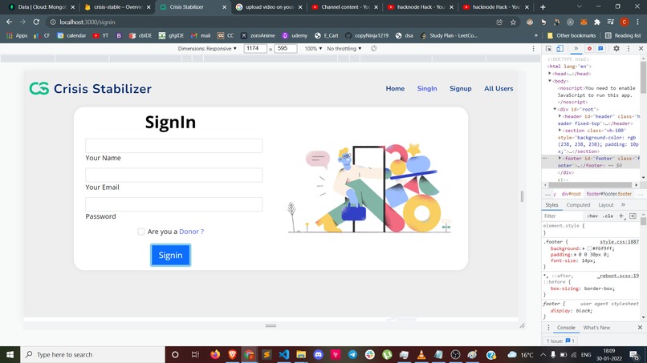Toggle the :hov element state button

[592, 216]
